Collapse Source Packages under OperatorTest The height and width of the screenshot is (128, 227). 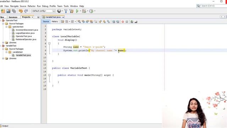[3, 23]
